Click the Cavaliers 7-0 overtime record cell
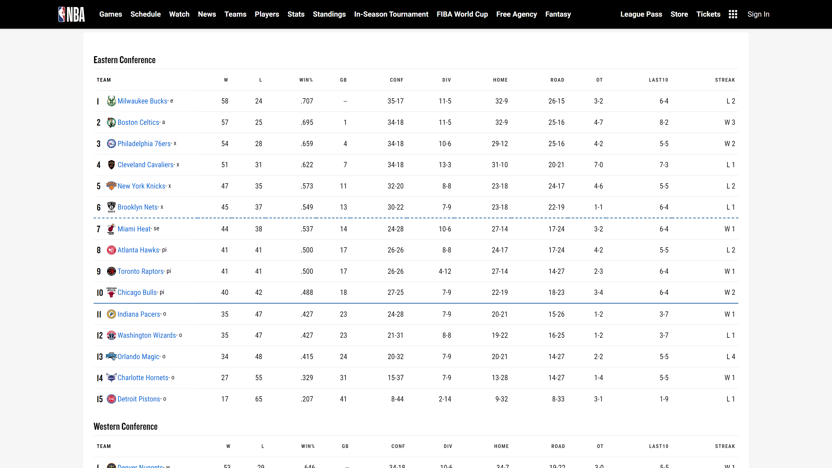832x468 pixels. (x=599, y=165)
